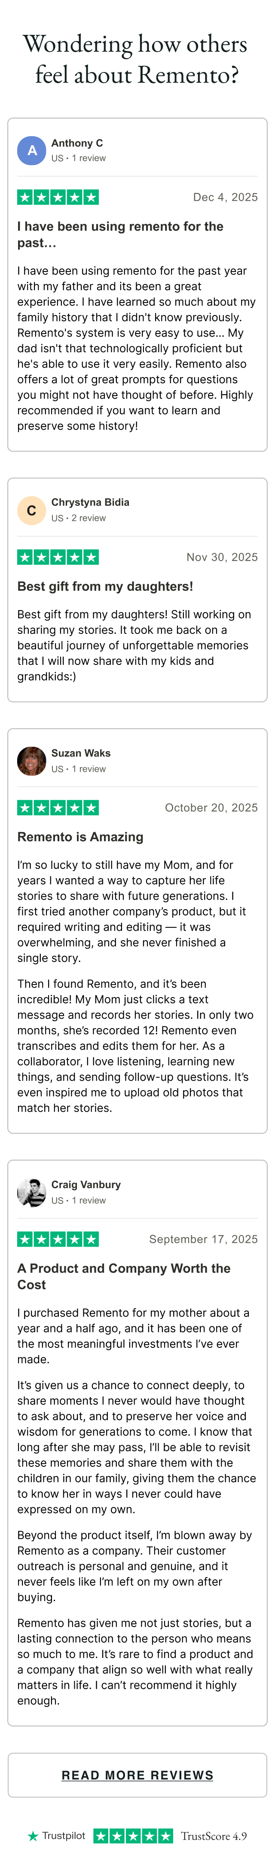Open the "Best gift from my daughters!" review title
275x1871 pixels.
(105, 586)
